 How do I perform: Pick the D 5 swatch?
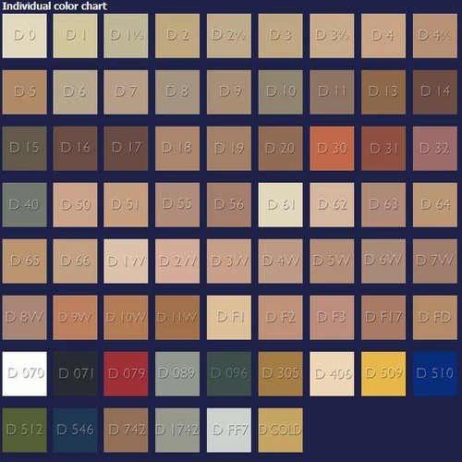point(25,92)
